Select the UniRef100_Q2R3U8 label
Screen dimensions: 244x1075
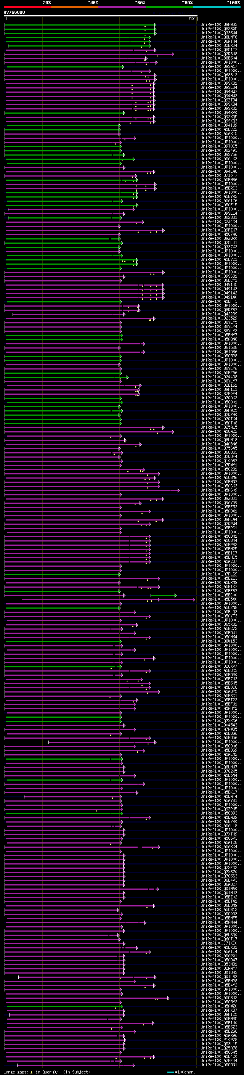point(219,54)
